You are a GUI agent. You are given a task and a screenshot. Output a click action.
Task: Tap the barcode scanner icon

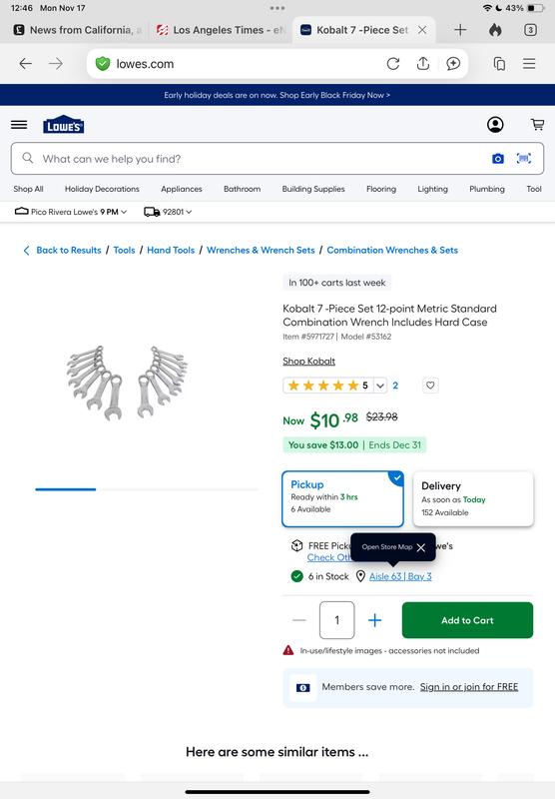[523, 159]
